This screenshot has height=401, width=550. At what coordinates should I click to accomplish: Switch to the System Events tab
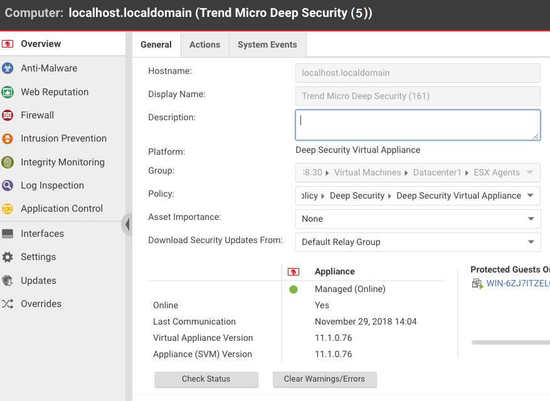pyautogui.click(x=267, y=44)
